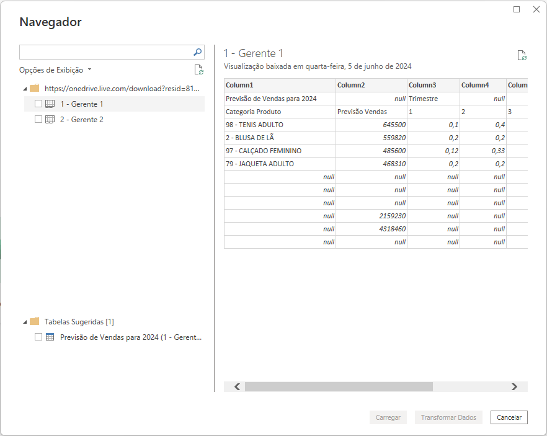Check the 1 - Gerente 1 checkbox

pos(38,104)
